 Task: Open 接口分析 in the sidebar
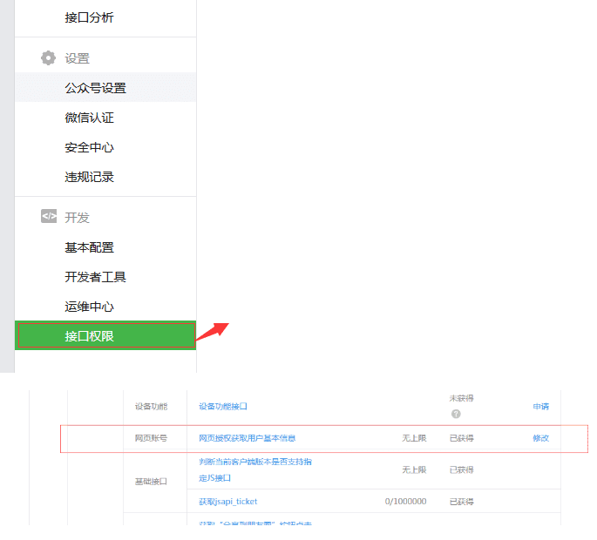coord(89,17)
